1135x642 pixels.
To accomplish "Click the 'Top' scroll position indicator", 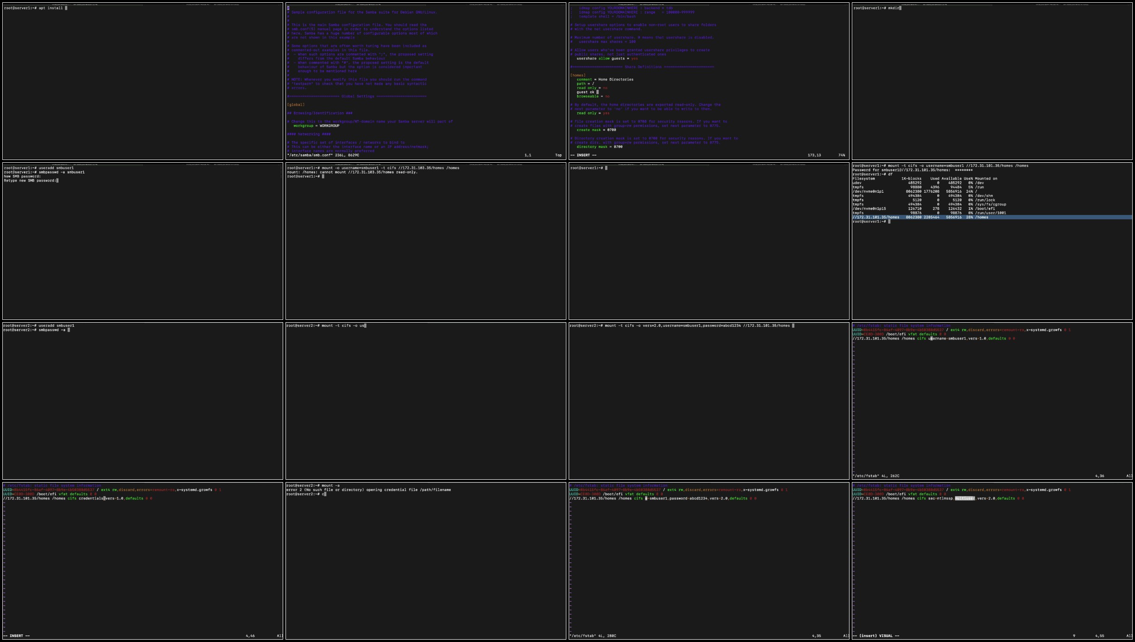I will (x=558, y=155).
